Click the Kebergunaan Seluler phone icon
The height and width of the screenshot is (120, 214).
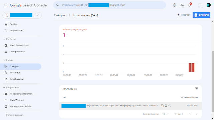(6, 106)
